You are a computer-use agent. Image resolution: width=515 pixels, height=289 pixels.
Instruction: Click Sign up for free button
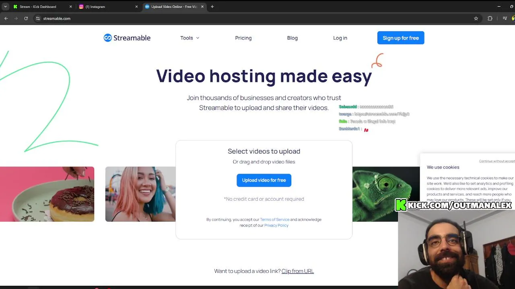401,38
